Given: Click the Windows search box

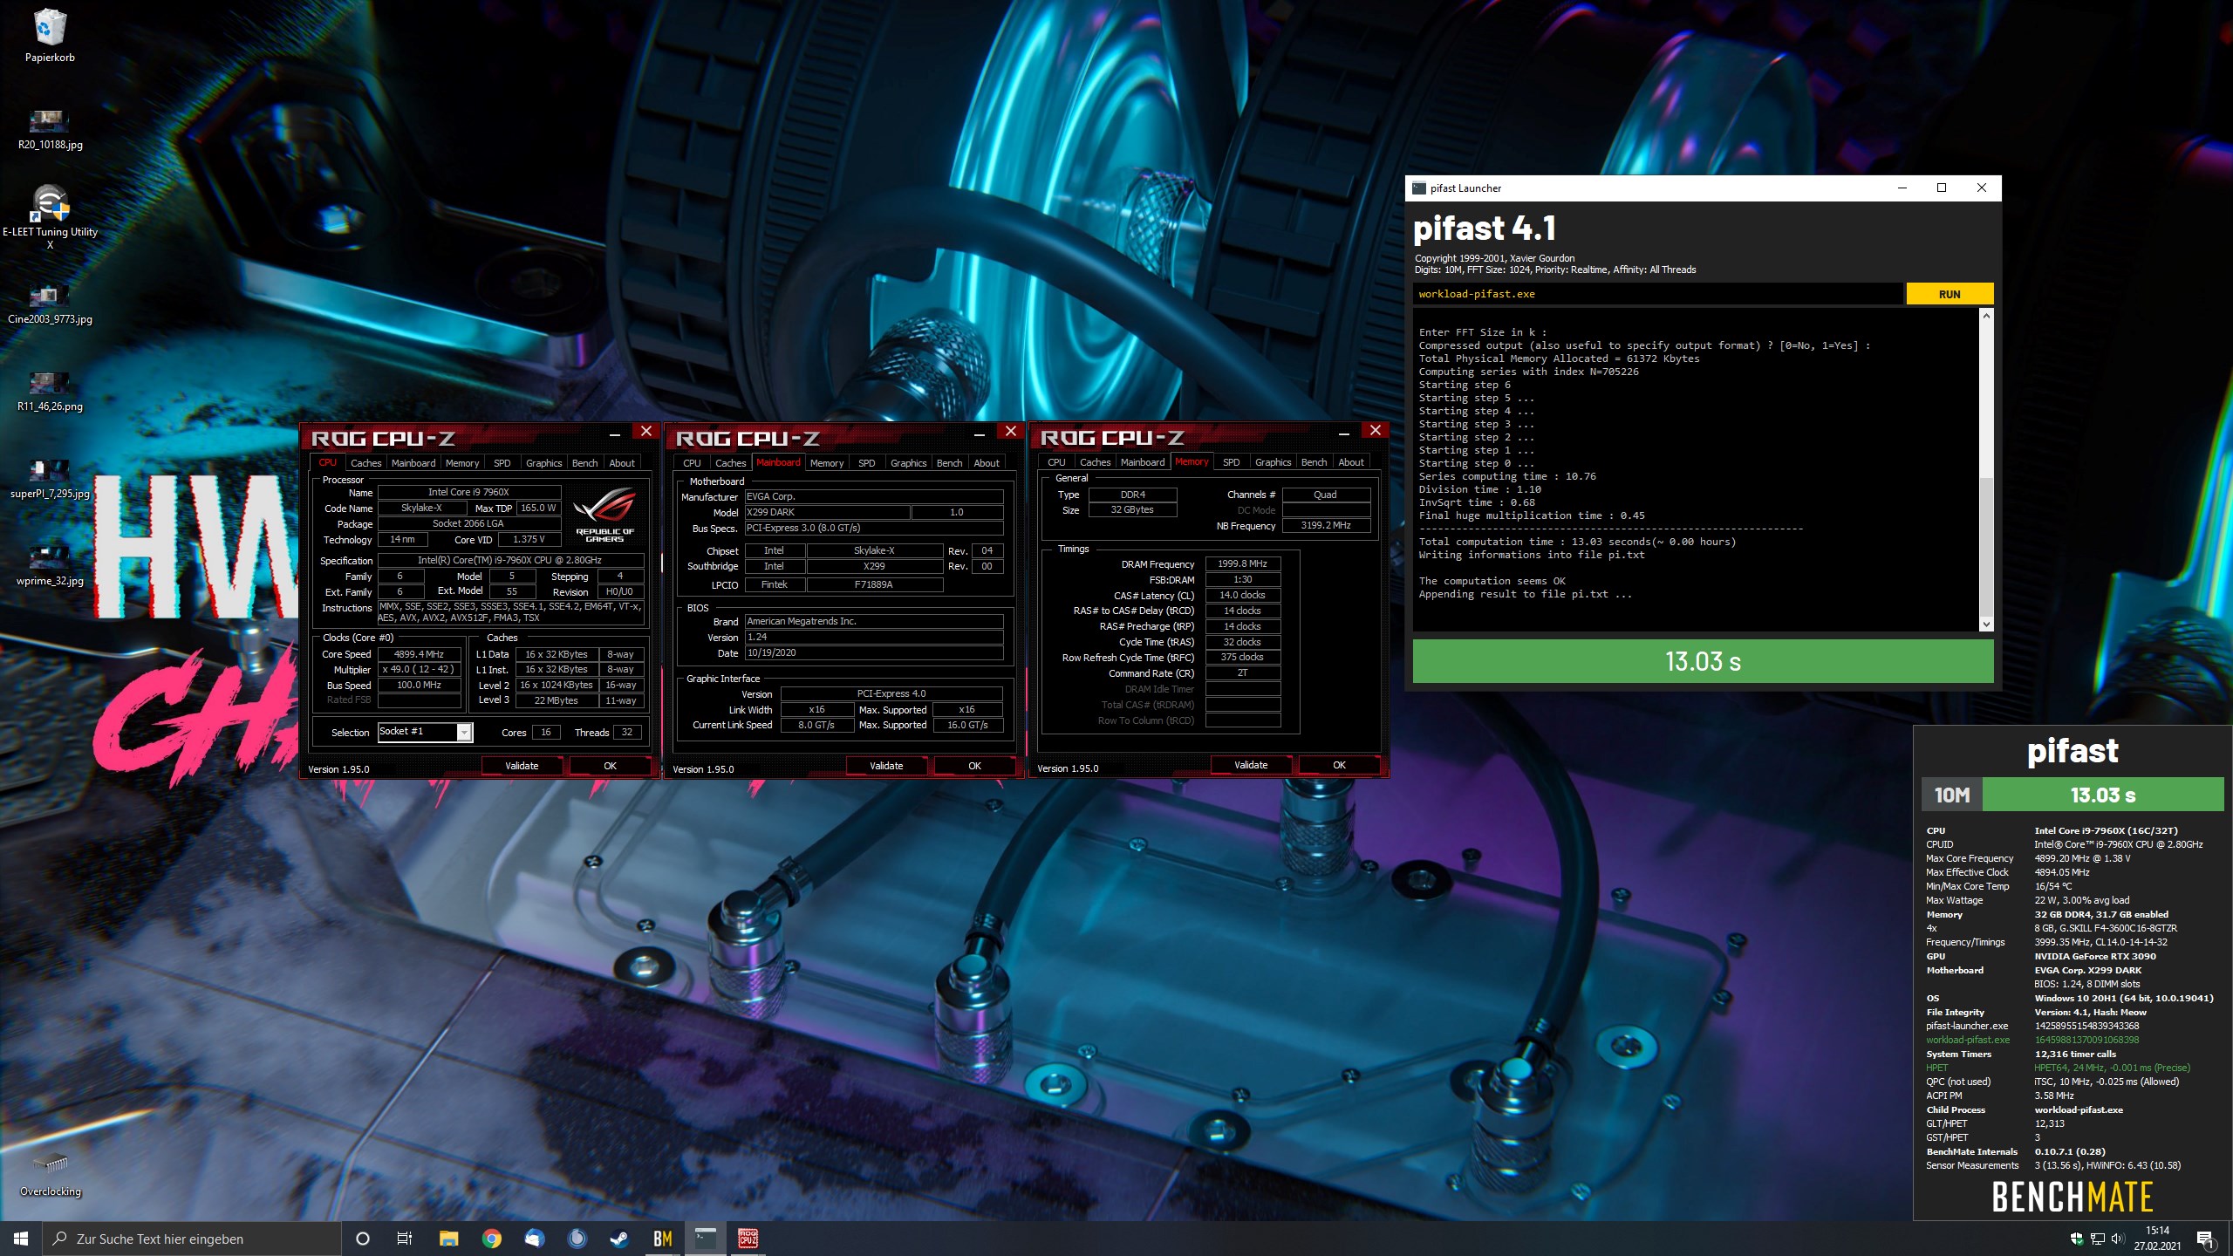Looking at the screenshot, I should coord(192,1239).
